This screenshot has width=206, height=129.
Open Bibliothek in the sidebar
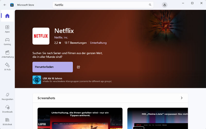tap(7, 122)
